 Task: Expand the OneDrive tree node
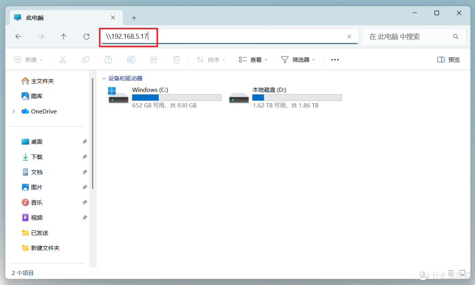(x=14, y=111)
